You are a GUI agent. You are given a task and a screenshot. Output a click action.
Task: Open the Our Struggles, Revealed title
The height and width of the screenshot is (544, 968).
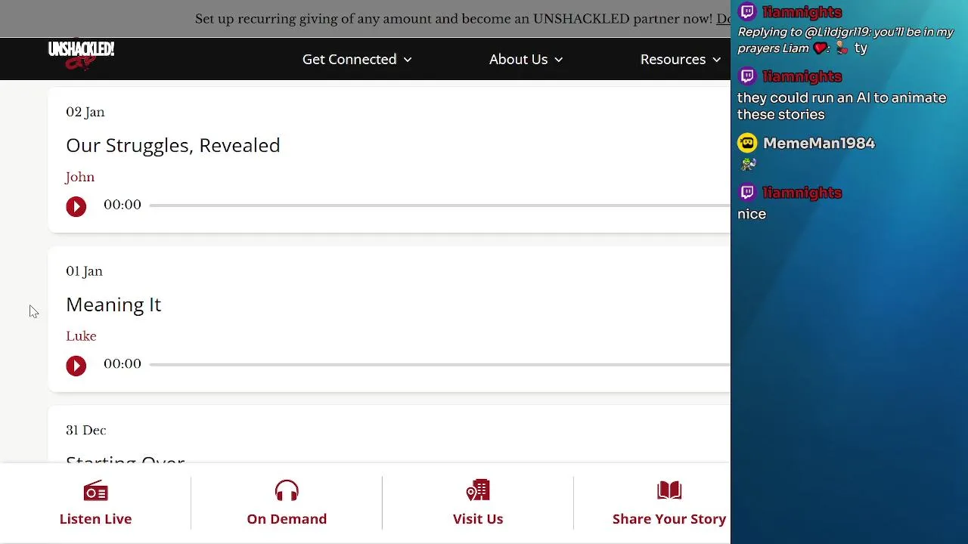pos(173,145)
